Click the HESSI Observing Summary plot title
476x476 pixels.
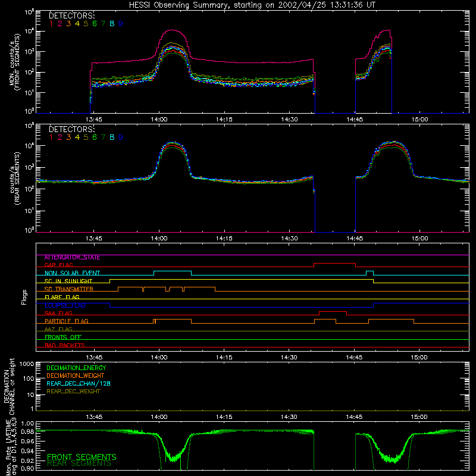tap(252, 5)
